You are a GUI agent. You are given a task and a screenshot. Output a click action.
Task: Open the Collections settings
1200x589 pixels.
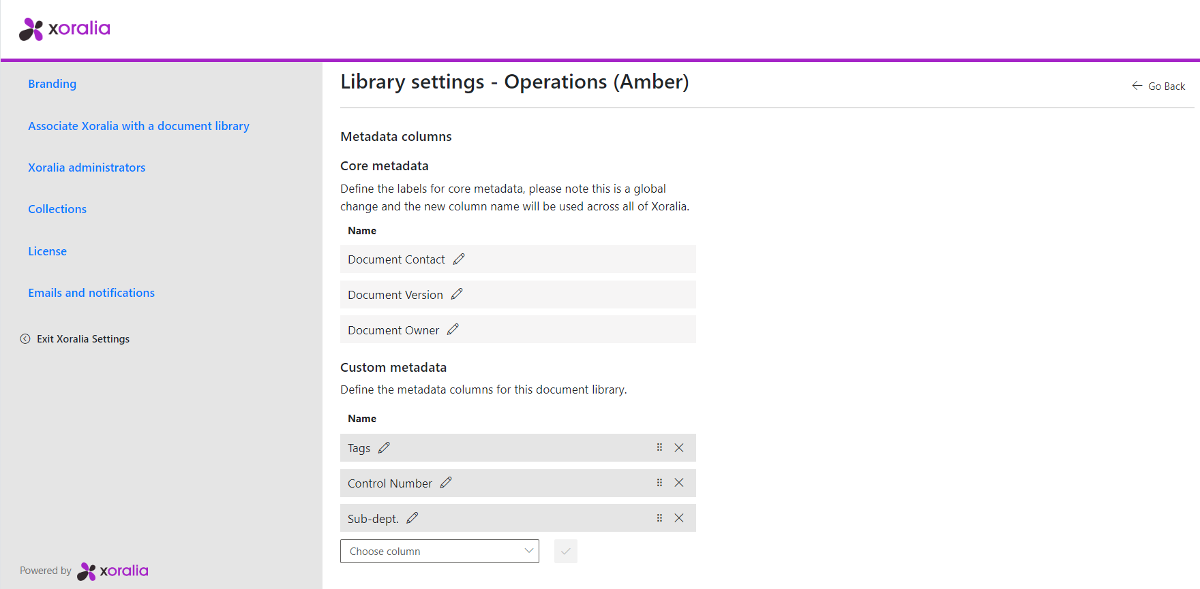(x=57, y=209)
